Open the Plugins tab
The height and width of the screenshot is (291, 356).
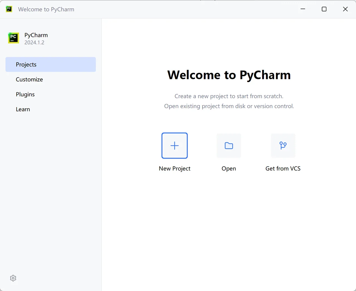pos(51,95)
